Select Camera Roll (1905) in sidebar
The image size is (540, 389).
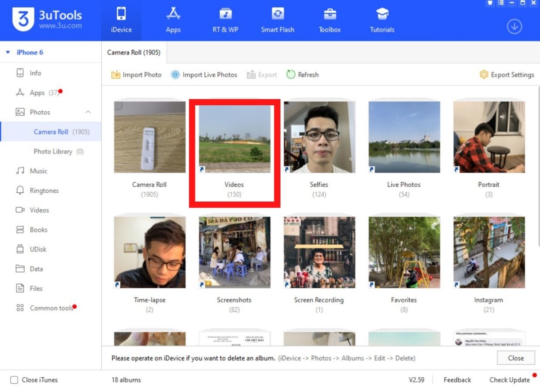click(x=51, y=132)
